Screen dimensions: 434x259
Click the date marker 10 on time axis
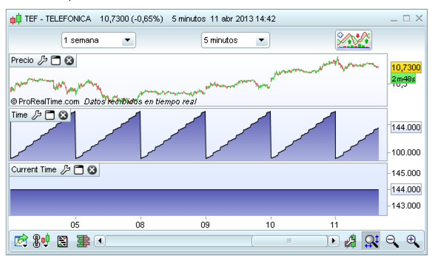270,225
